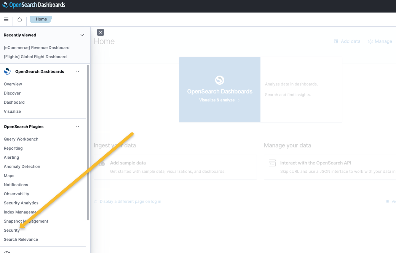The height and width of the screenshot is (253, 396).
Task: Click the sidebar scrollbar
Action: coord(88,142)
